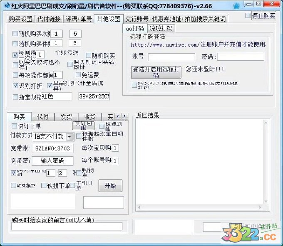Open the 评语+单号 tab
This screenshot has width=283, height=246.
pyautogui.click(x=79, y=19)
